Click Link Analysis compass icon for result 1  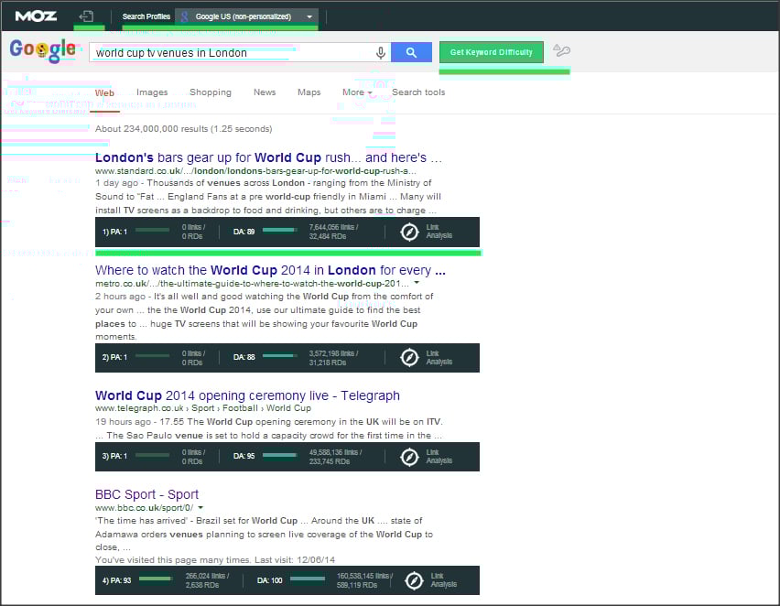tap(409, 232)
